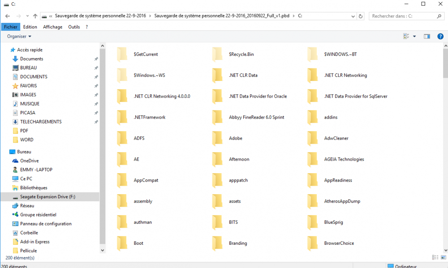Open TELECHARGEMENTS in navigation pane
Image resolution: width=448 pixels, height=268 pixels.
(41, 122)
